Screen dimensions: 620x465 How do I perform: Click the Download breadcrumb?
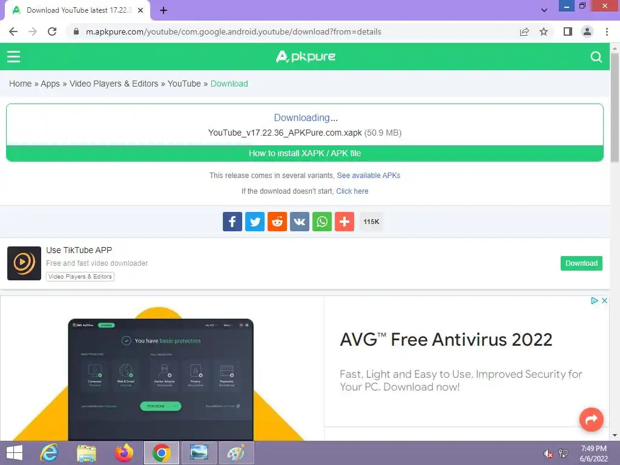coord(229,84)
